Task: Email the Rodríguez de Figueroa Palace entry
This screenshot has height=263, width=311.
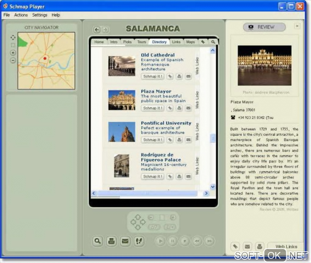Action: point(188,177)
